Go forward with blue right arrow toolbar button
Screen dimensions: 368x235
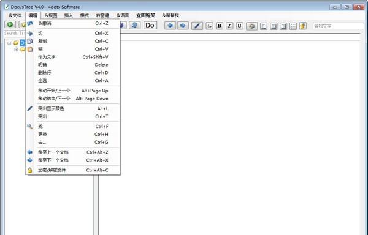183,26
